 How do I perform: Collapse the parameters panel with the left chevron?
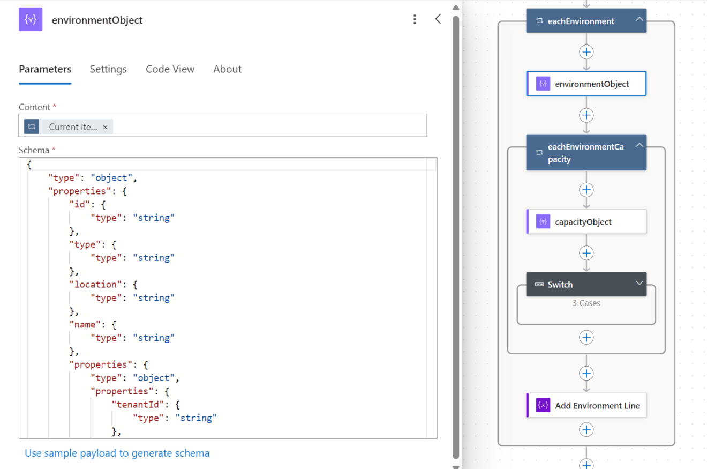(438, 18)
